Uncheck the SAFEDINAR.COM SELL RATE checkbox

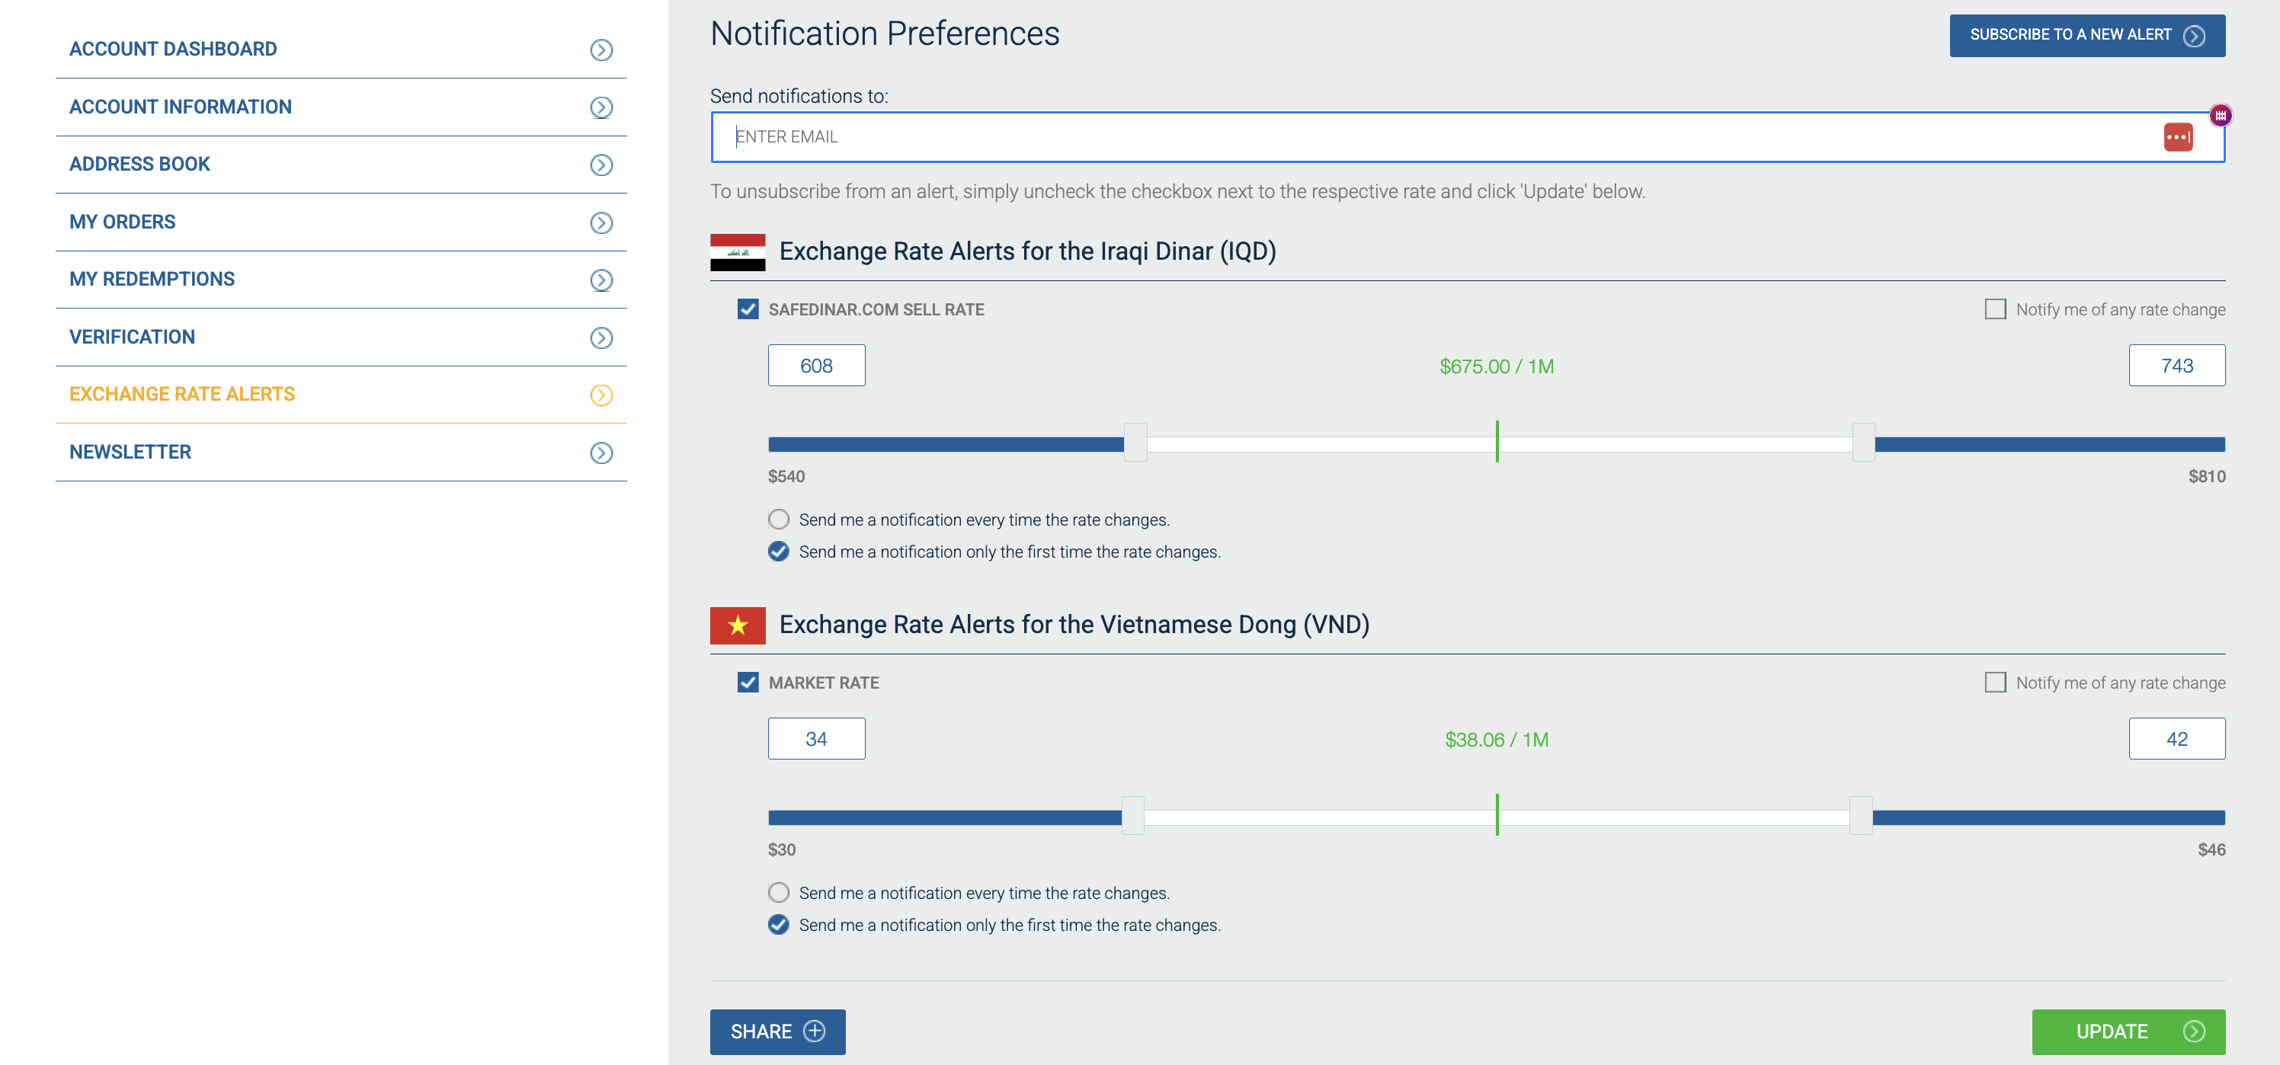[x=747, y=309]
